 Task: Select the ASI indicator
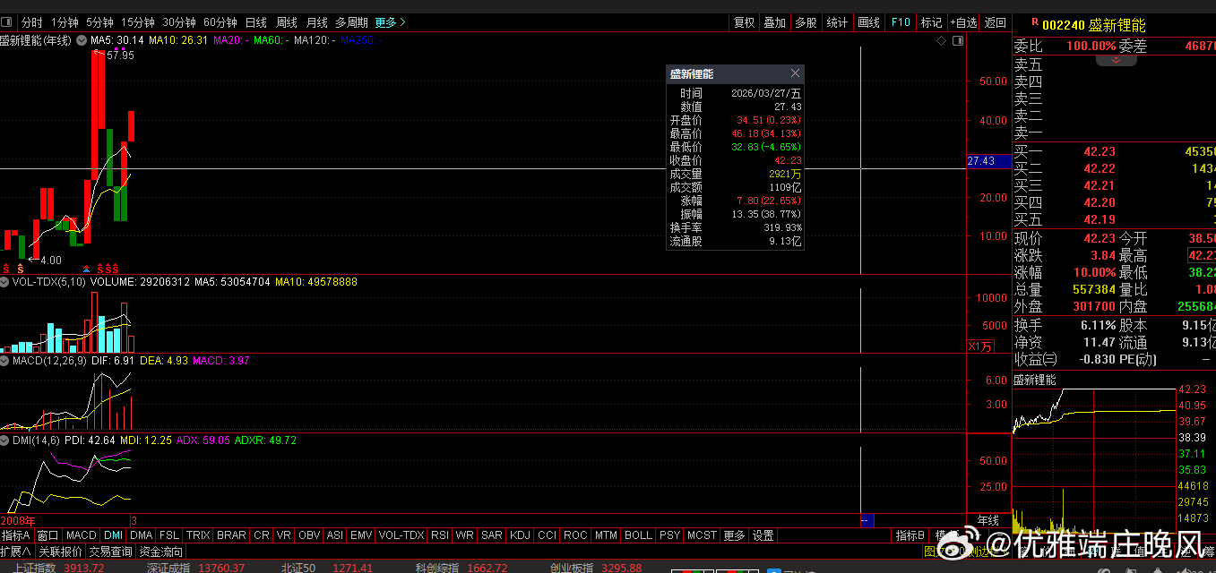pos(335,535)
